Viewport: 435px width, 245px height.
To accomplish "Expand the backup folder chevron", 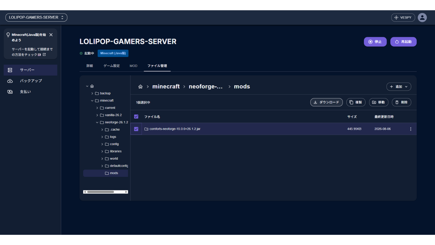I will [92, 93].
